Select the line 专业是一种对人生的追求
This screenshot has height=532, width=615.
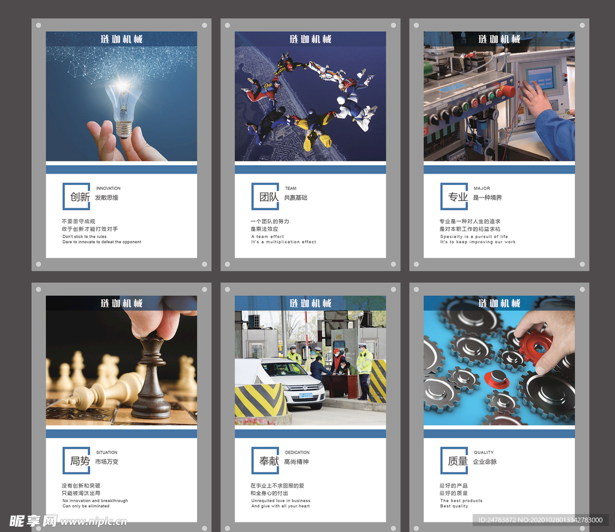[470, 222]
